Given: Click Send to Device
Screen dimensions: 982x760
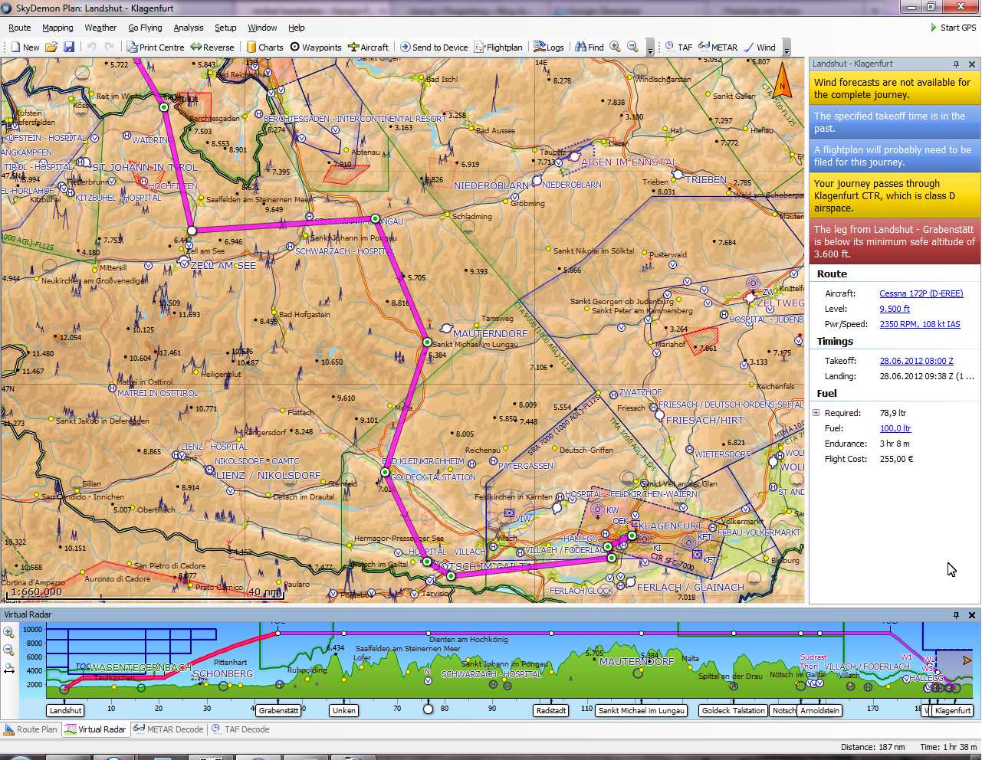Looking at the screenshot, I should click(x=434, y=47).
